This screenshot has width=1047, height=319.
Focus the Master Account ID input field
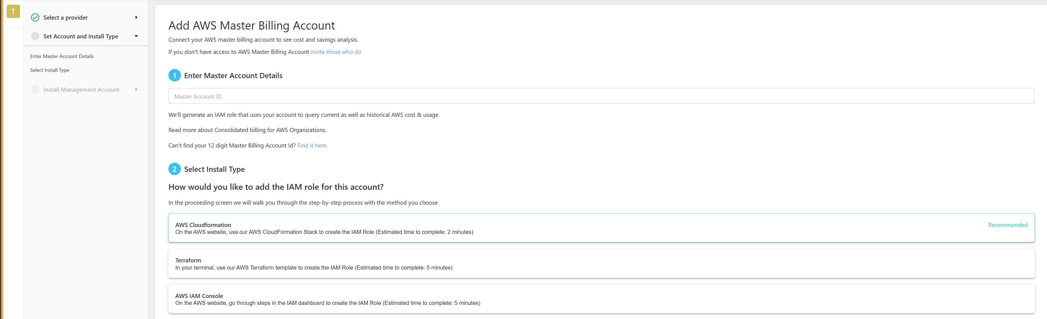(601, 96)
